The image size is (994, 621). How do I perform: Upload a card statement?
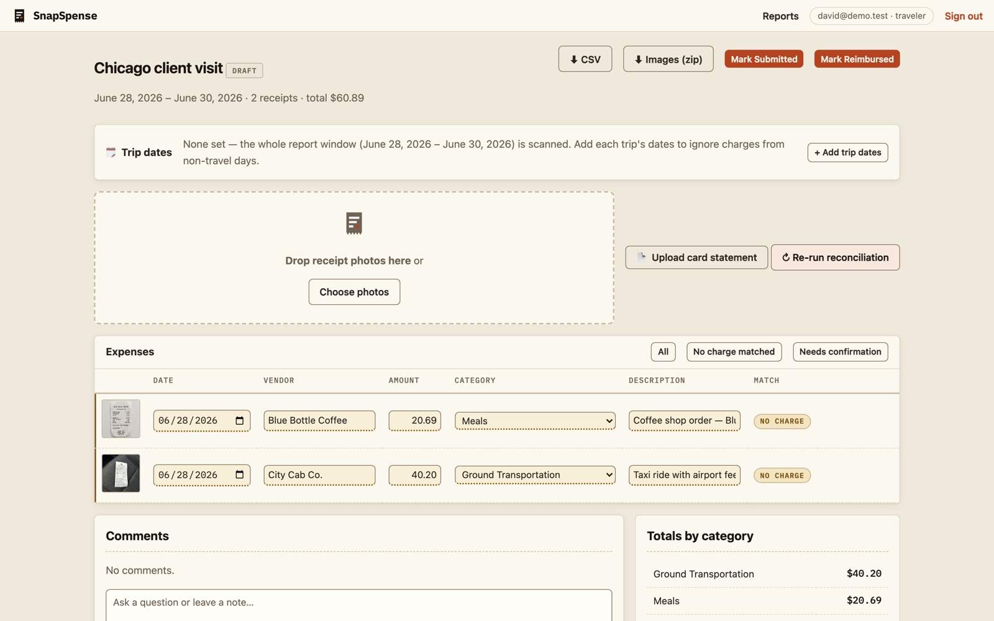point(696,257)
